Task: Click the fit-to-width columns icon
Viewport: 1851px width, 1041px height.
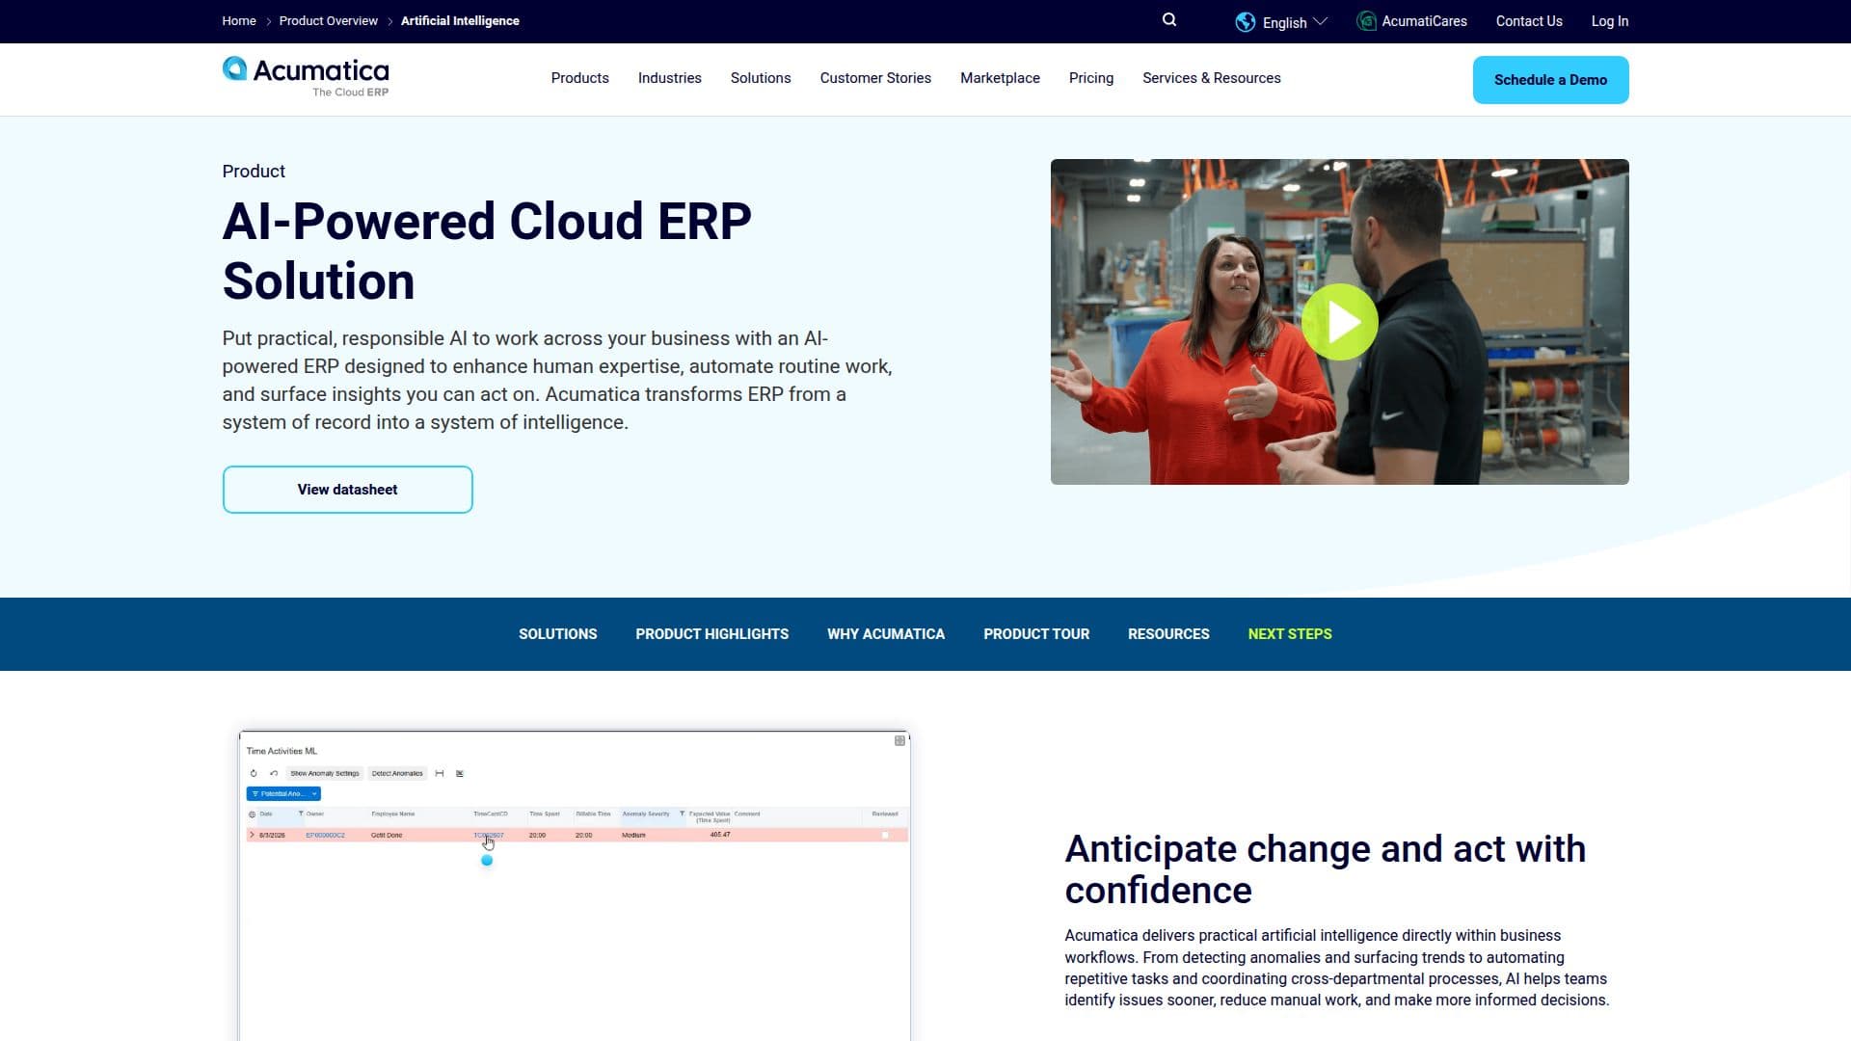Action: pos(440,773)
